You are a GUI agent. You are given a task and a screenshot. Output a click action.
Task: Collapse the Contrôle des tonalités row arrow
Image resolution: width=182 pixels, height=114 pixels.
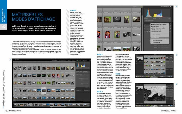coord(170,32)
